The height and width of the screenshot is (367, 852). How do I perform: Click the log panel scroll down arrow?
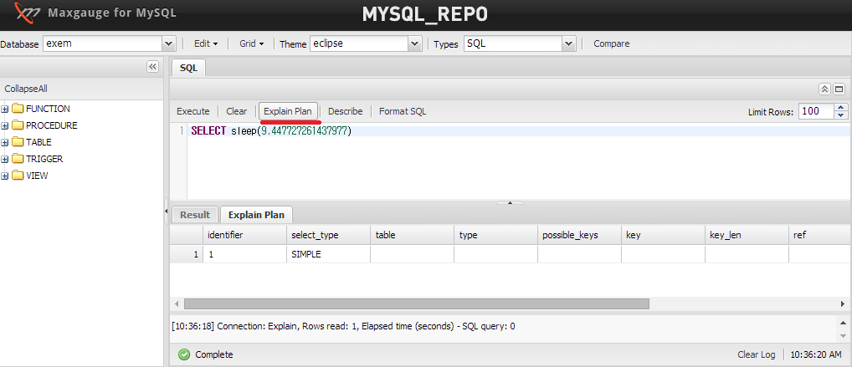[844, 337]
